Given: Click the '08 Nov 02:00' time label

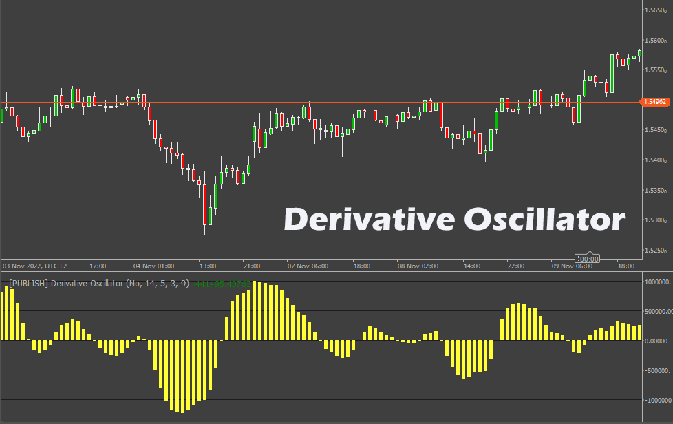Looking at the screenshot, I should coord(418,266).
